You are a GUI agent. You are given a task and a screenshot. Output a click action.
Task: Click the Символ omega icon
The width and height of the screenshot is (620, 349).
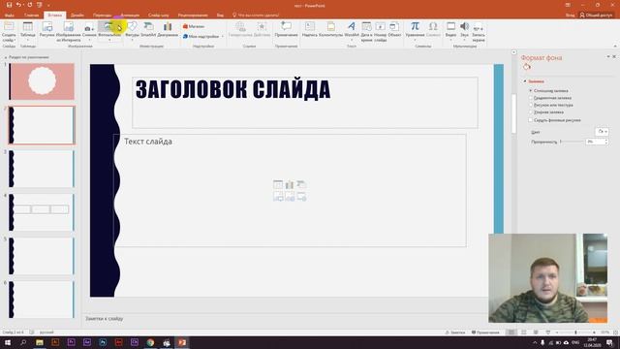[x=433, y=30]
